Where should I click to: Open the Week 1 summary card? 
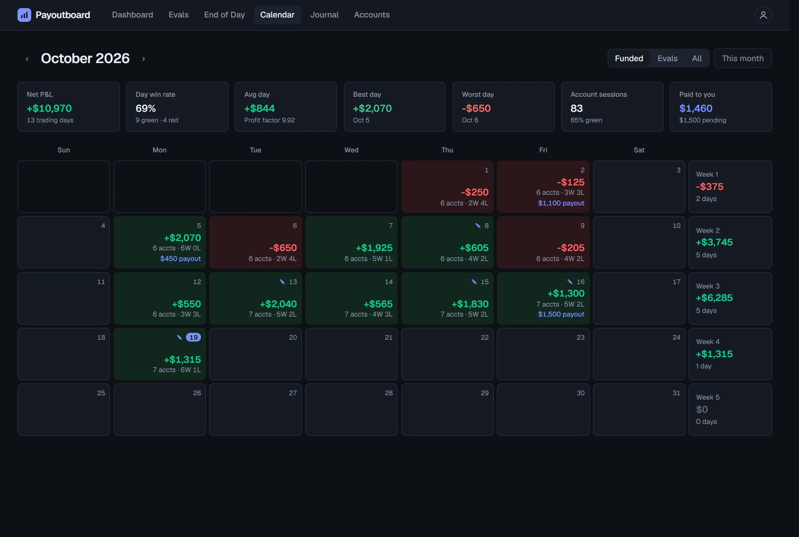click(x=730, y=187)
